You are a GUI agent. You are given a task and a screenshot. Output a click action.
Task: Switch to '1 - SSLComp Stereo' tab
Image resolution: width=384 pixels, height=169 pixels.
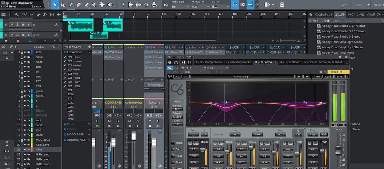click(x=208, y=62)
